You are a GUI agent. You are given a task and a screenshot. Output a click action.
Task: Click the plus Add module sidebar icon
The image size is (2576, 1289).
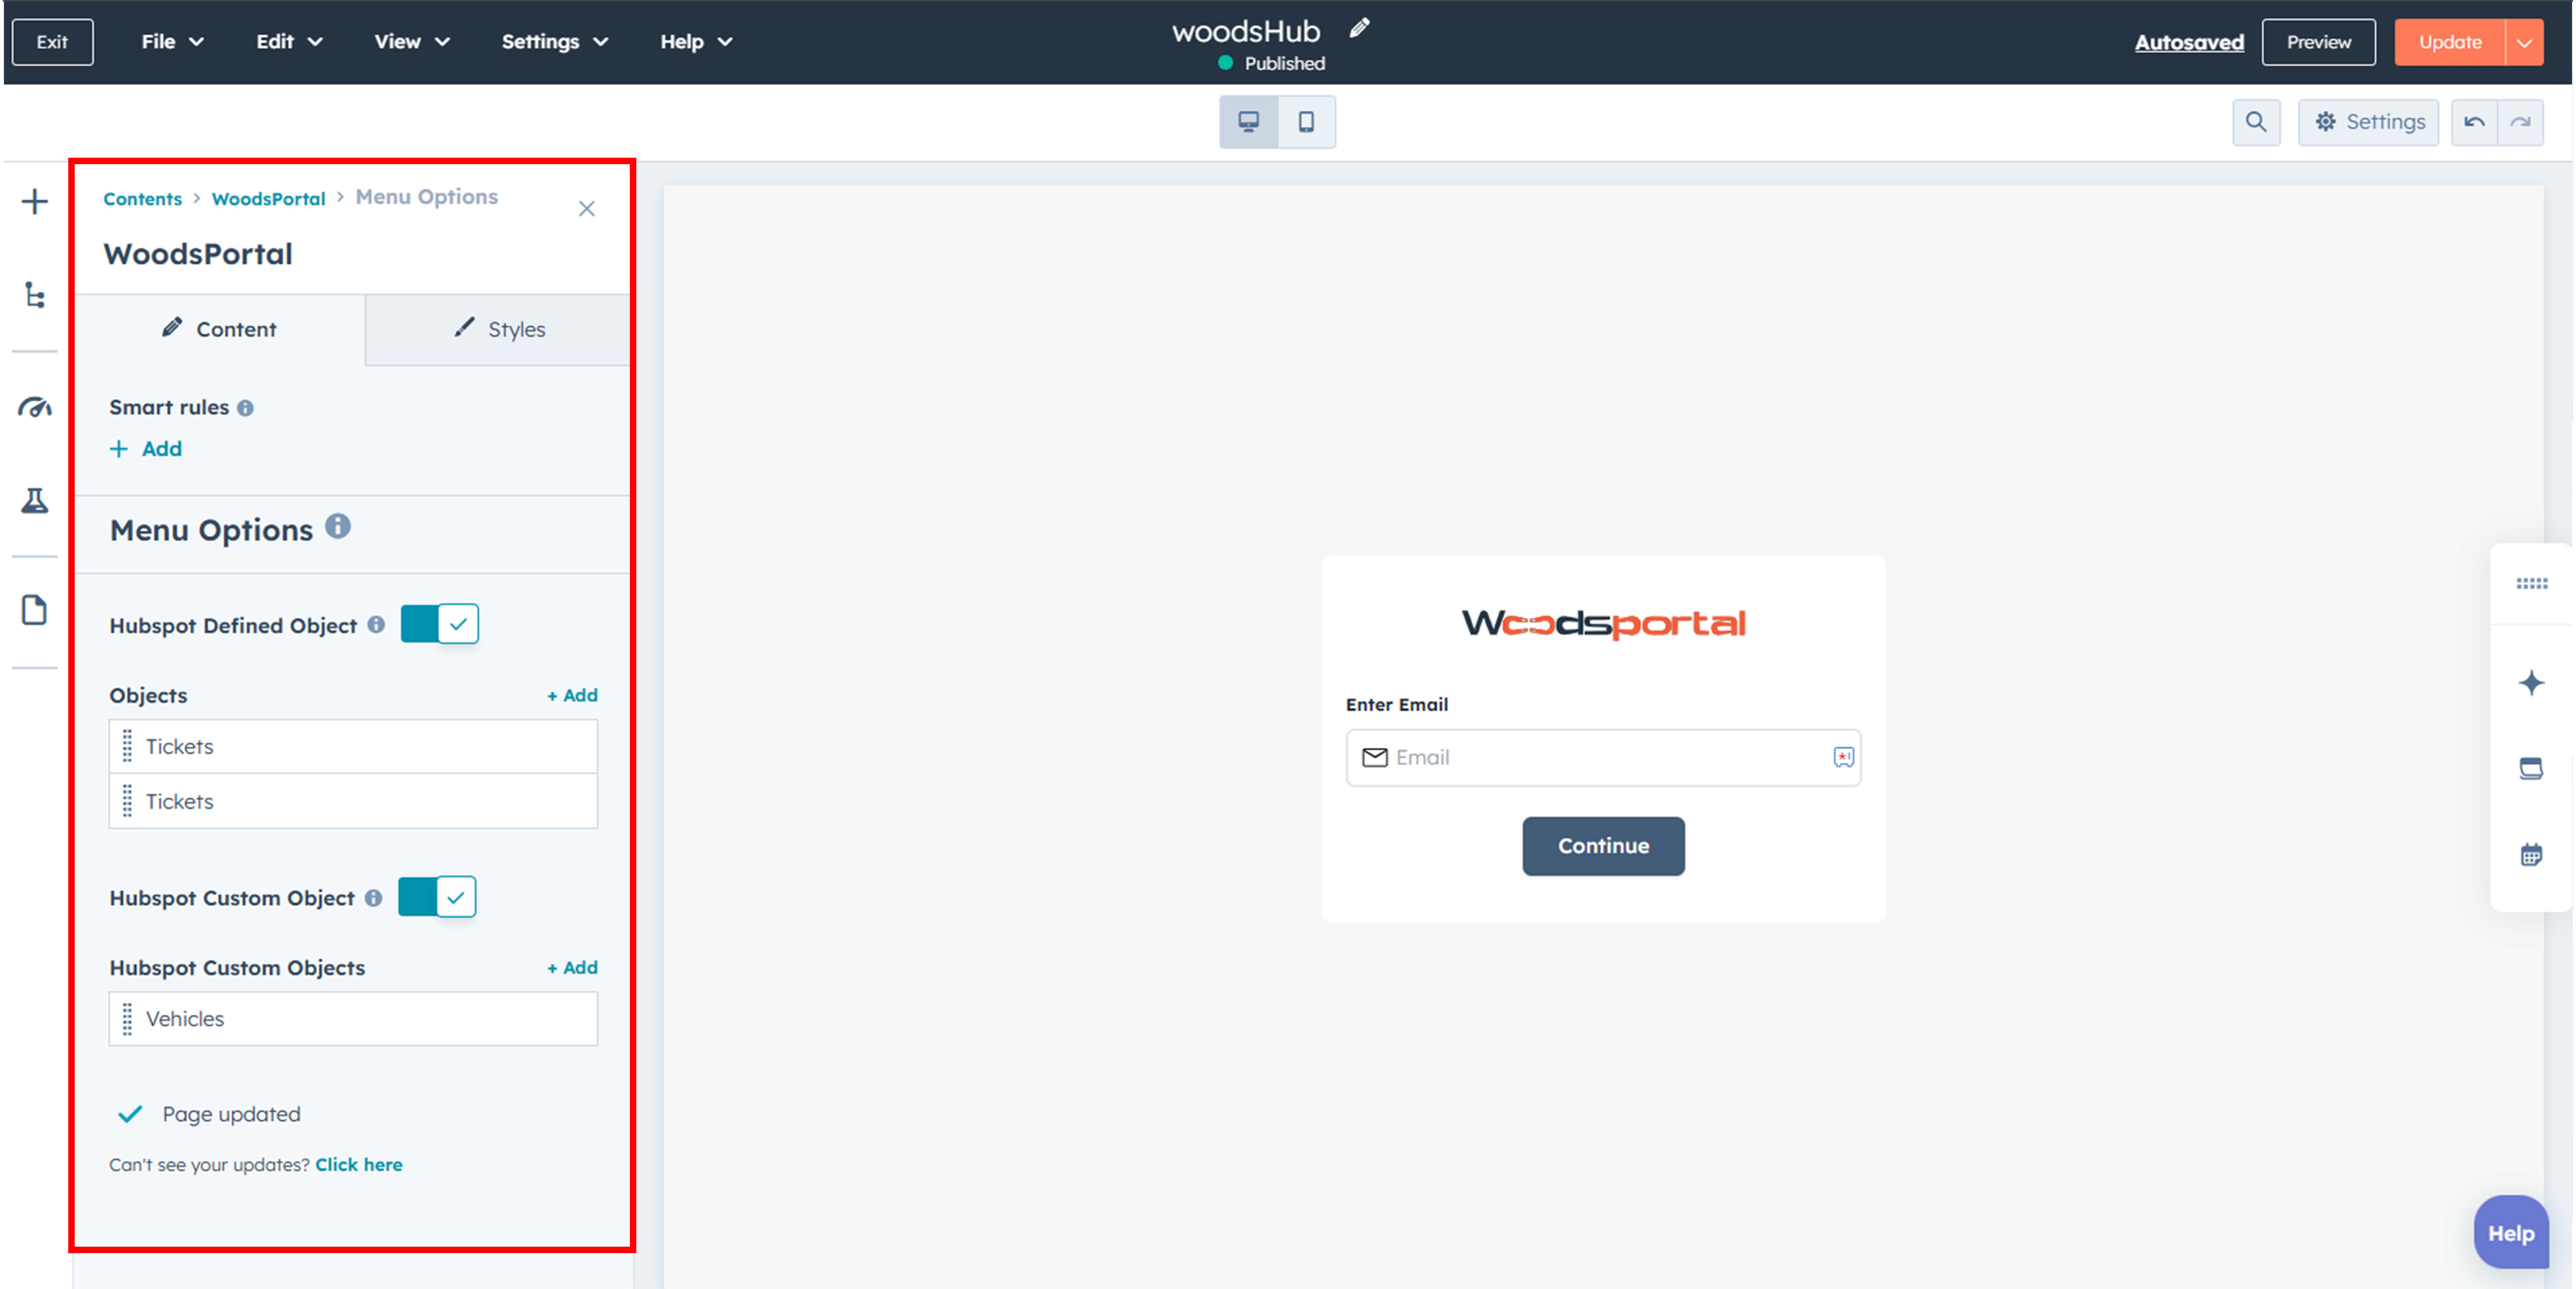[x=35, y=202]
